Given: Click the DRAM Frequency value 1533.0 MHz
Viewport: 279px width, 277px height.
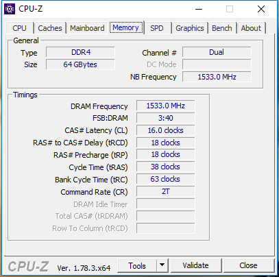Looking at the screenshot, I should [x=166, y=106].
